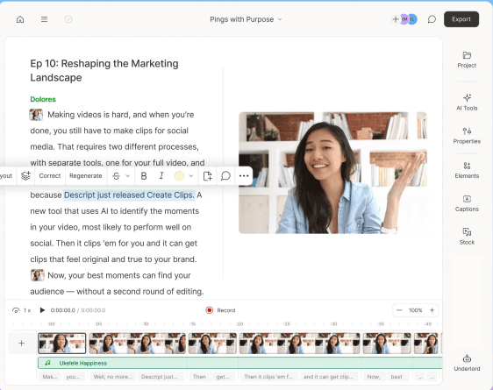
Task: Click the music note icon on the audio track
Action: tap(47, 363)
